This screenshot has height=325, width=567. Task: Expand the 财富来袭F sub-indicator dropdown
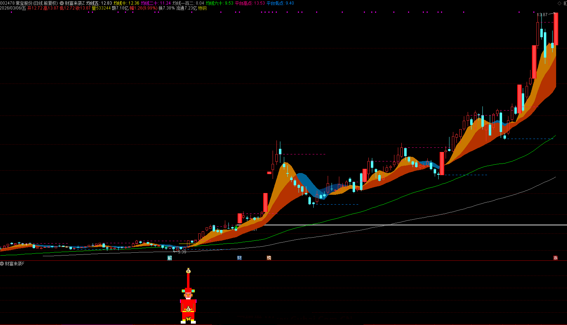2,264
